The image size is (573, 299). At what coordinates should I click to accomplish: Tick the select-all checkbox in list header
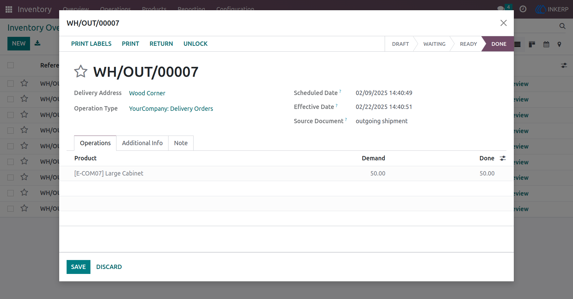coord(11,65)
